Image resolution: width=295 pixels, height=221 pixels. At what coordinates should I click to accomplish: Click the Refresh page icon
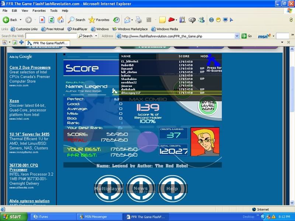coord(51,20)
